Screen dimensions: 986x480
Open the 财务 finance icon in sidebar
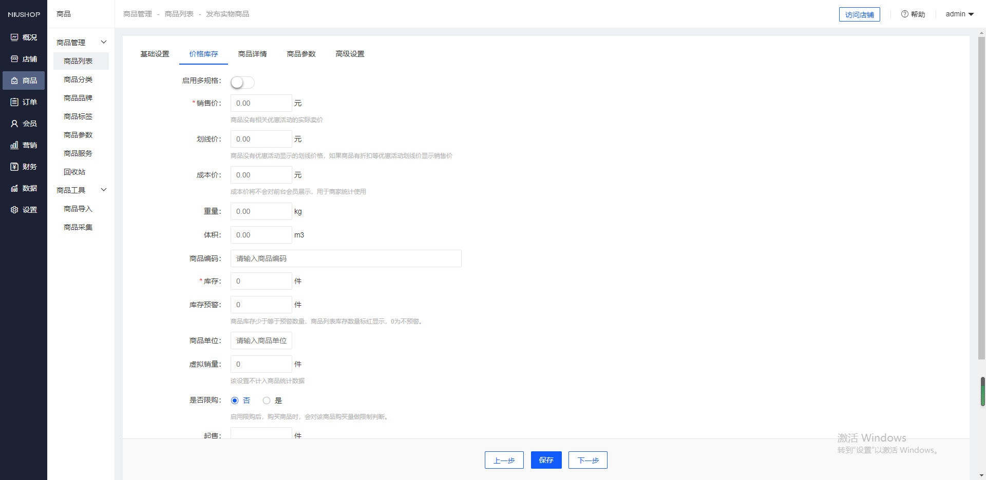[14, 167]
